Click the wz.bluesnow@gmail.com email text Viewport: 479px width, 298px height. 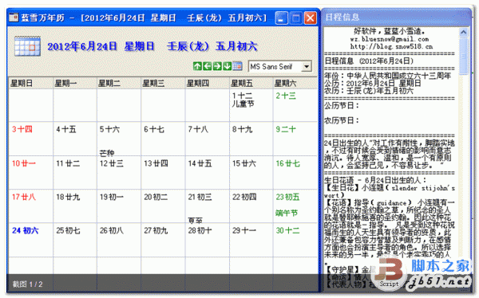click(x=390, y=39)
